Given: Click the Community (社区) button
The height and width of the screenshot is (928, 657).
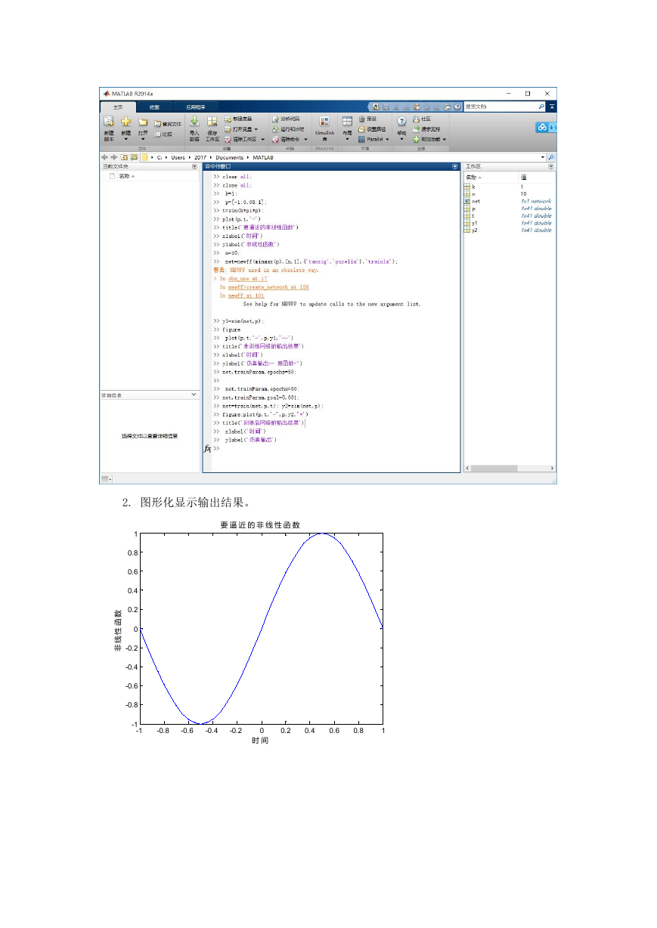Looking at the screenshot, I should coord(421,119).
